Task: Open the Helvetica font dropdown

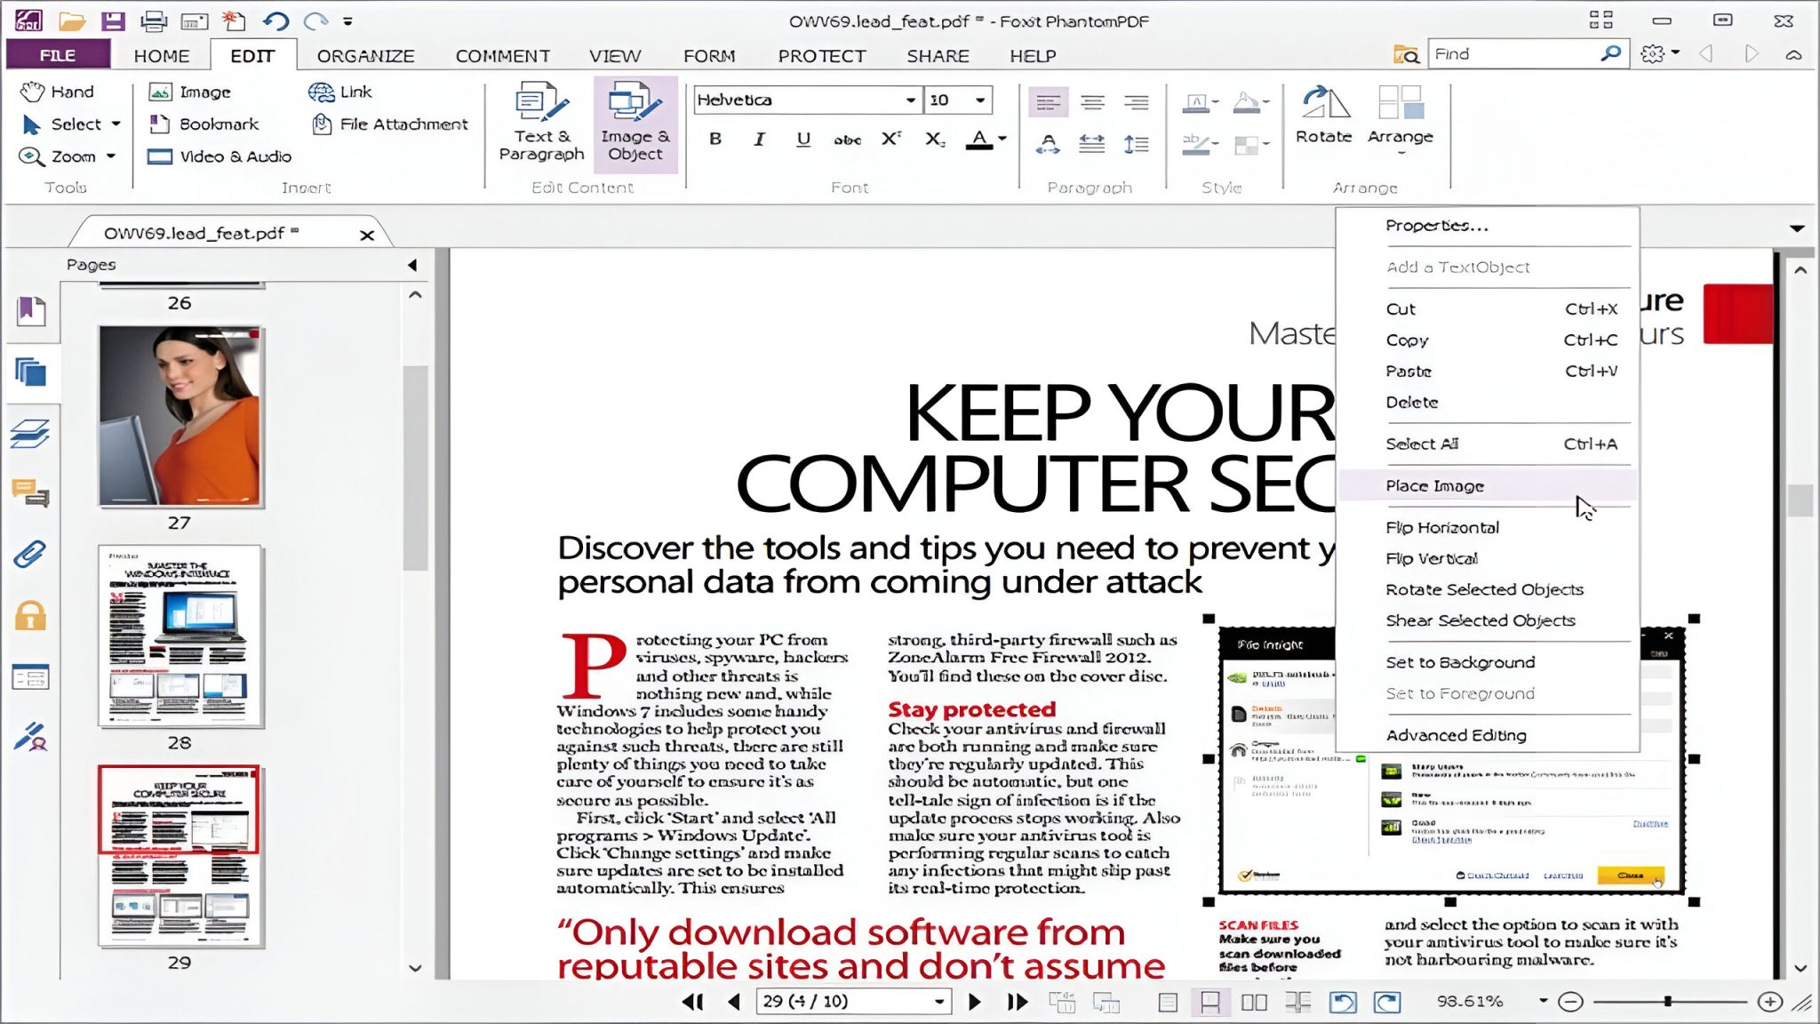Action: 910,100
